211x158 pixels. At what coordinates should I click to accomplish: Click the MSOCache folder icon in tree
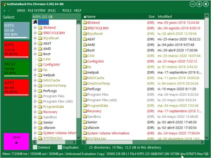coord(40,80)
